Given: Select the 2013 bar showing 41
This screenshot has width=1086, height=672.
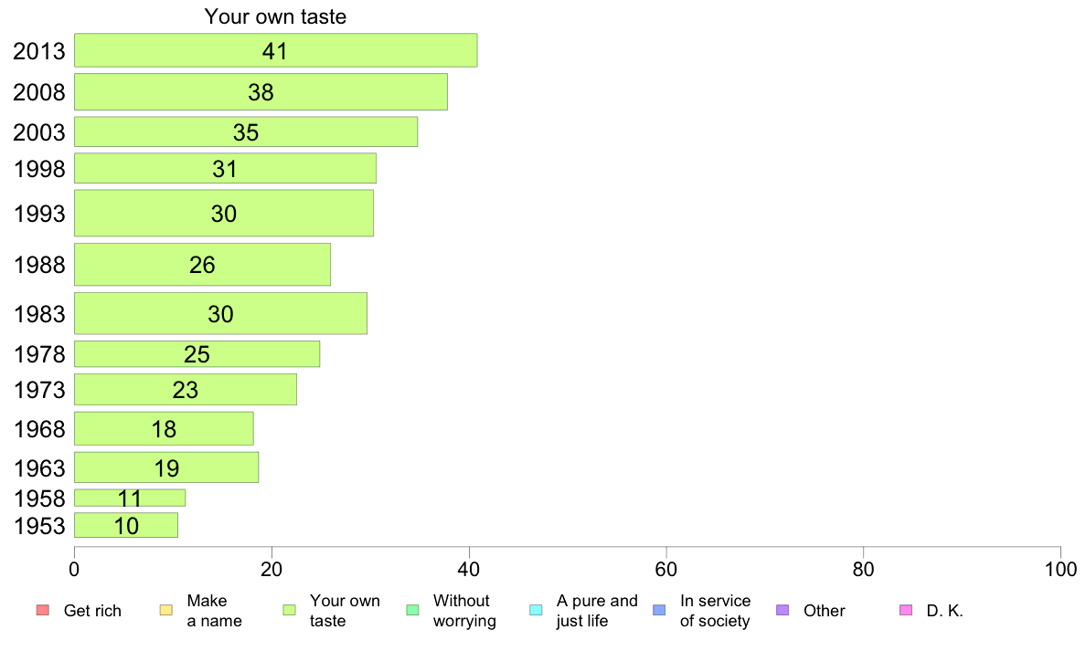Looking at the screenshot, I should point(276,50).
